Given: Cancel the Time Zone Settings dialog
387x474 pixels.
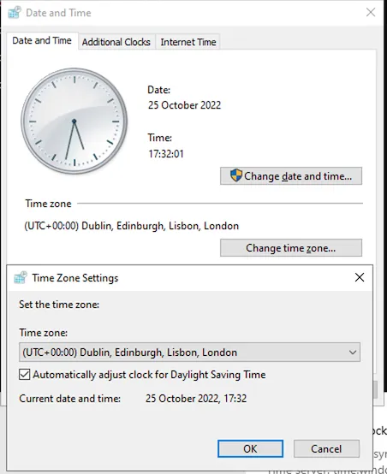Looking at the screenshot, I should [x=326, y=448].
